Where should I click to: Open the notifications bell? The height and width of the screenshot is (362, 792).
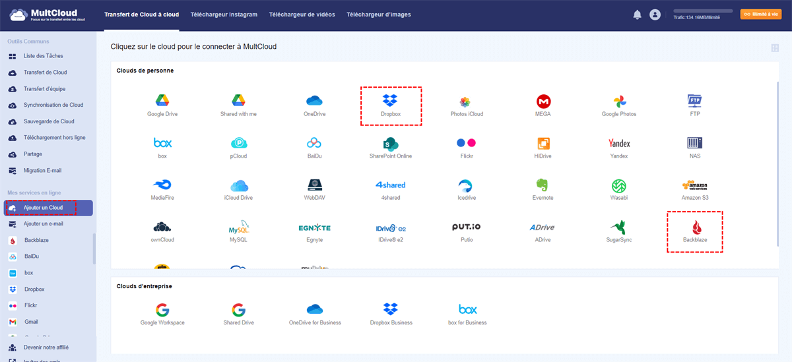[637, 15]
